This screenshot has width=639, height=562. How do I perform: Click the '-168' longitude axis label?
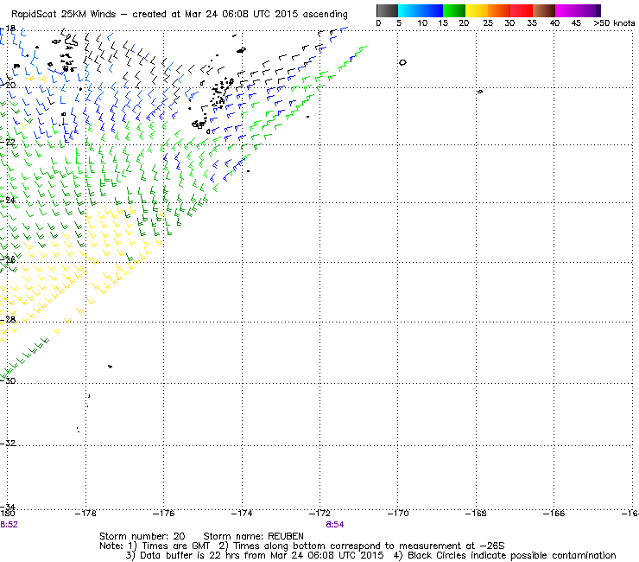(476, 514)
